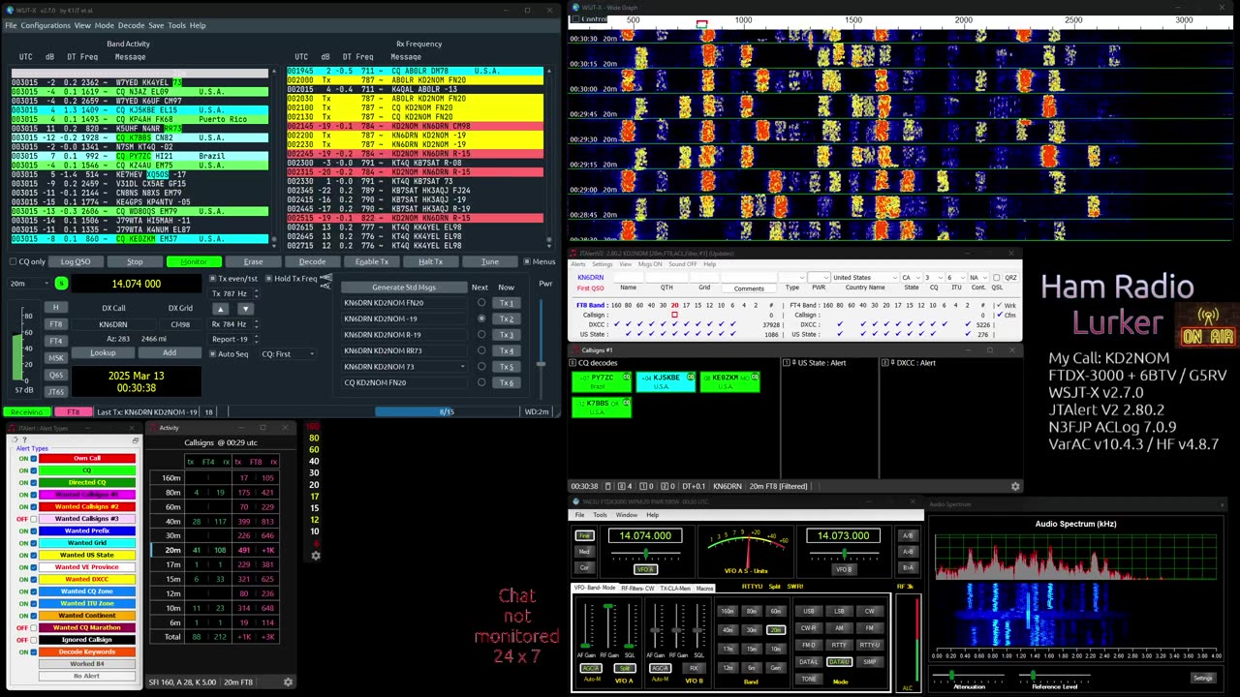
Task: Adjust the VFO A tuning slider
Action: (645, 554)
